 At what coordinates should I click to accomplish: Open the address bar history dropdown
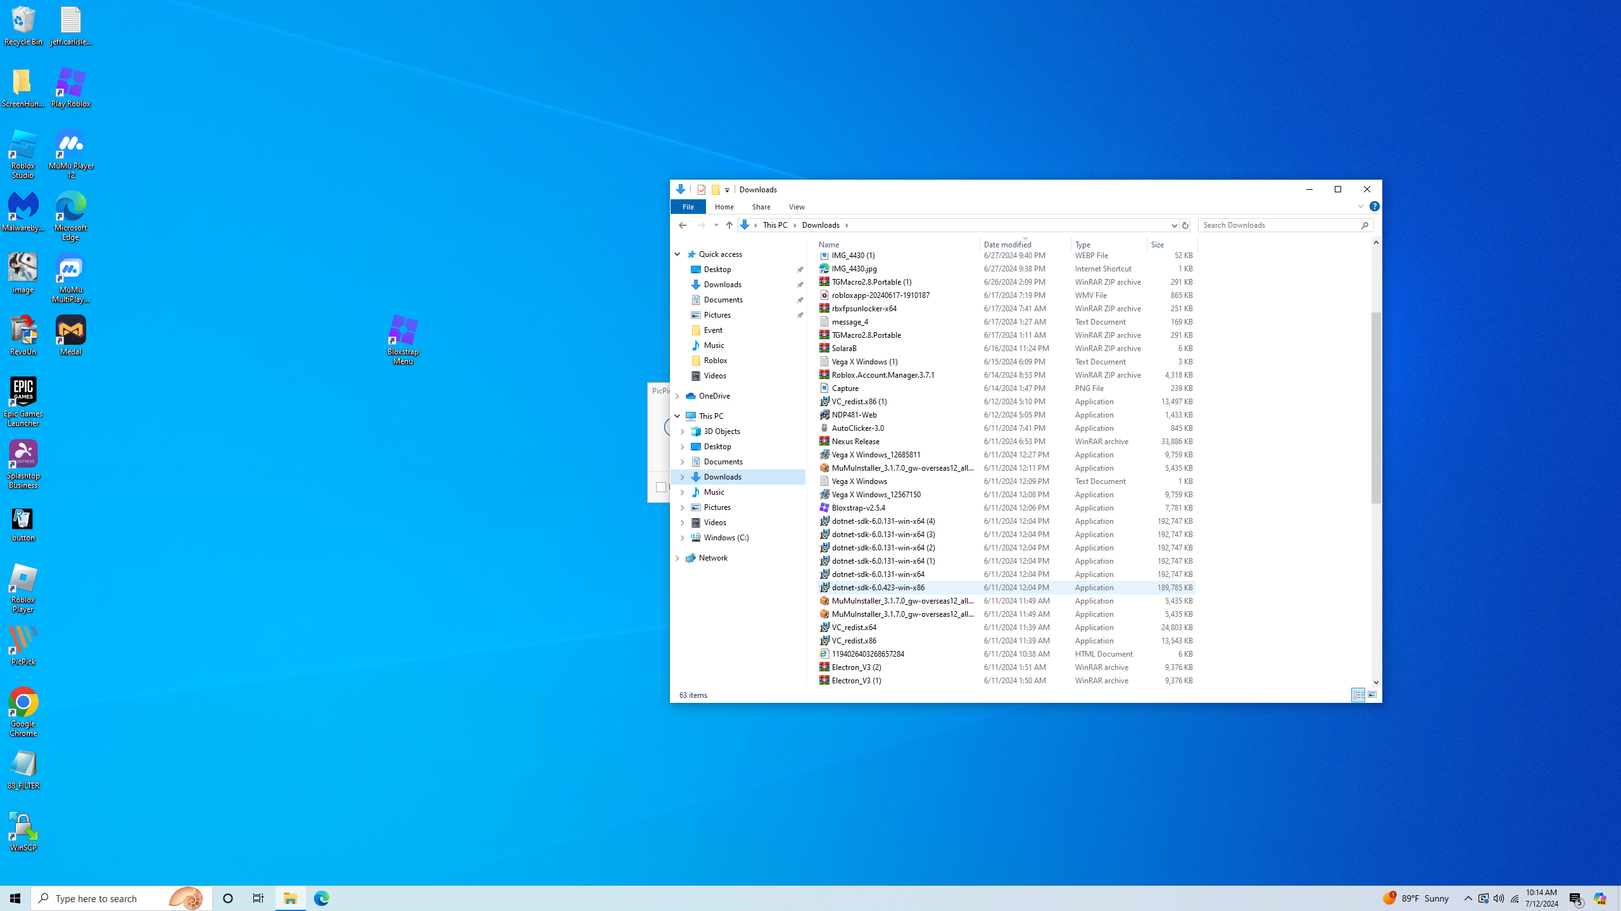pyautogui.click(x=1173, y=225)
